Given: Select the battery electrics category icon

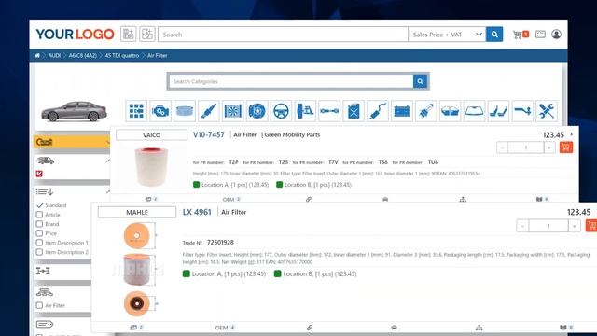Looking at the screenshot, I should click(x=402, y=111).
